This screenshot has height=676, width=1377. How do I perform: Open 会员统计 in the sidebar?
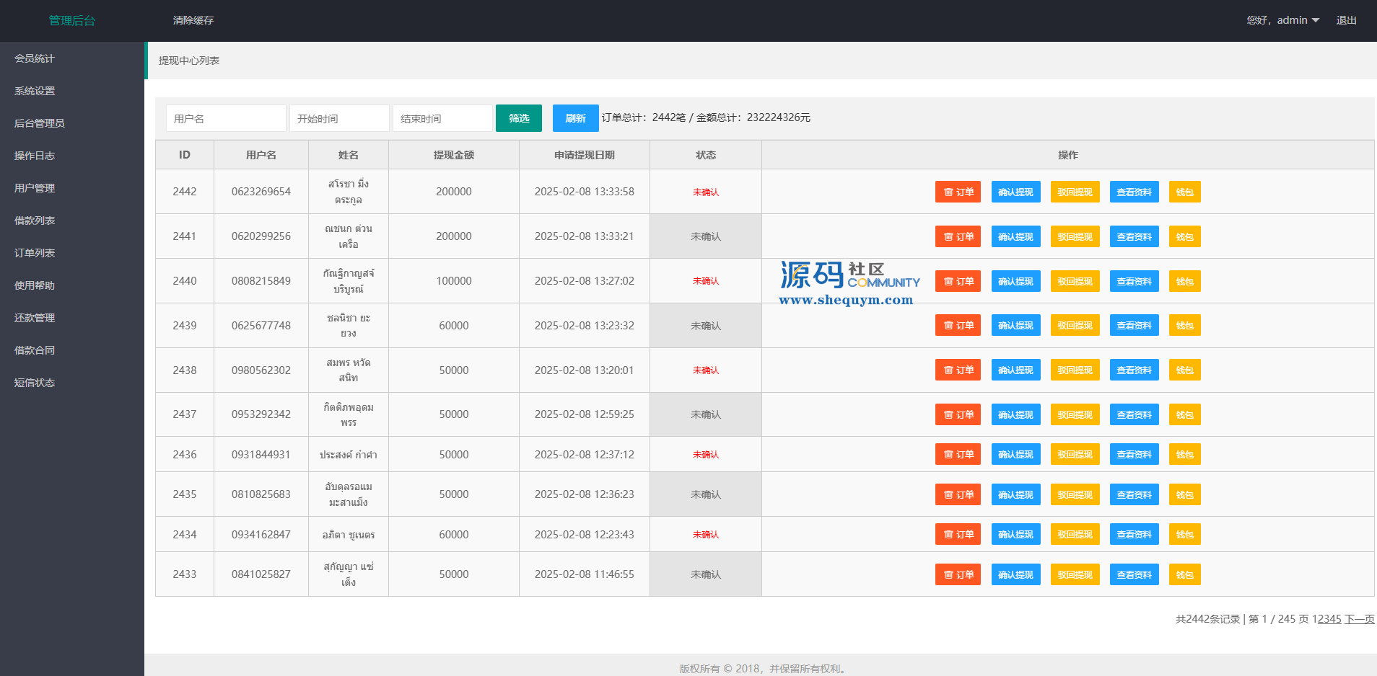(x=35, y=58)
